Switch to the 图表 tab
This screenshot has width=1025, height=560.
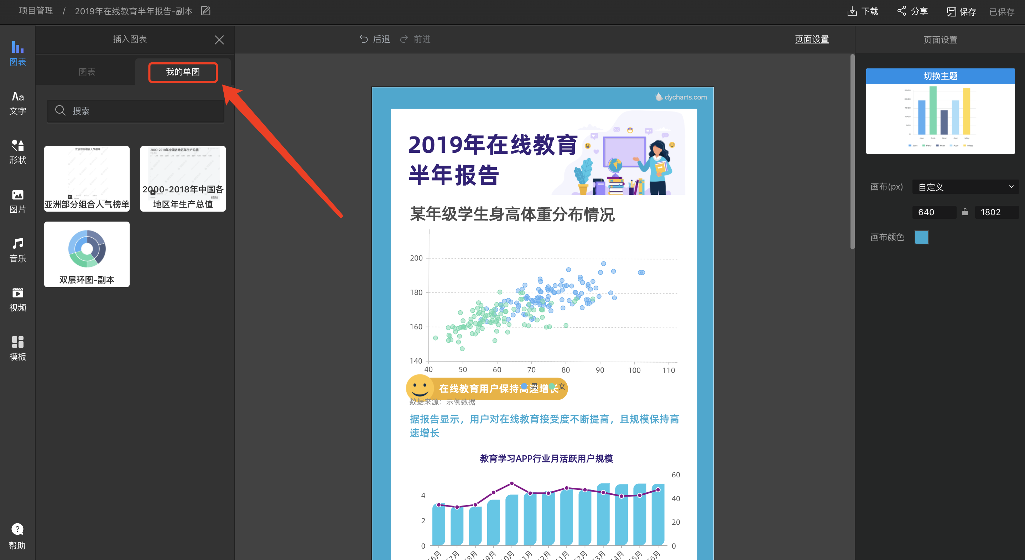(x=87, y=72)
